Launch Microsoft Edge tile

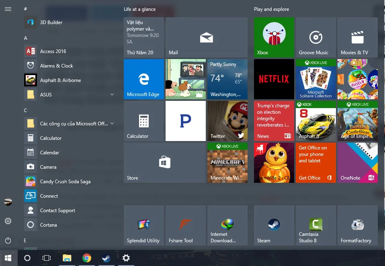coord(144,79)
